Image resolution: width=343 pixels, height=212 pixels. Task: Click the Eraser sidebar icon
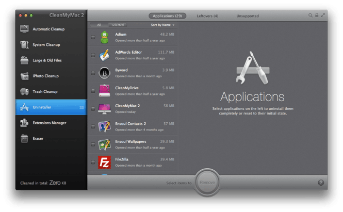point(24,138)
